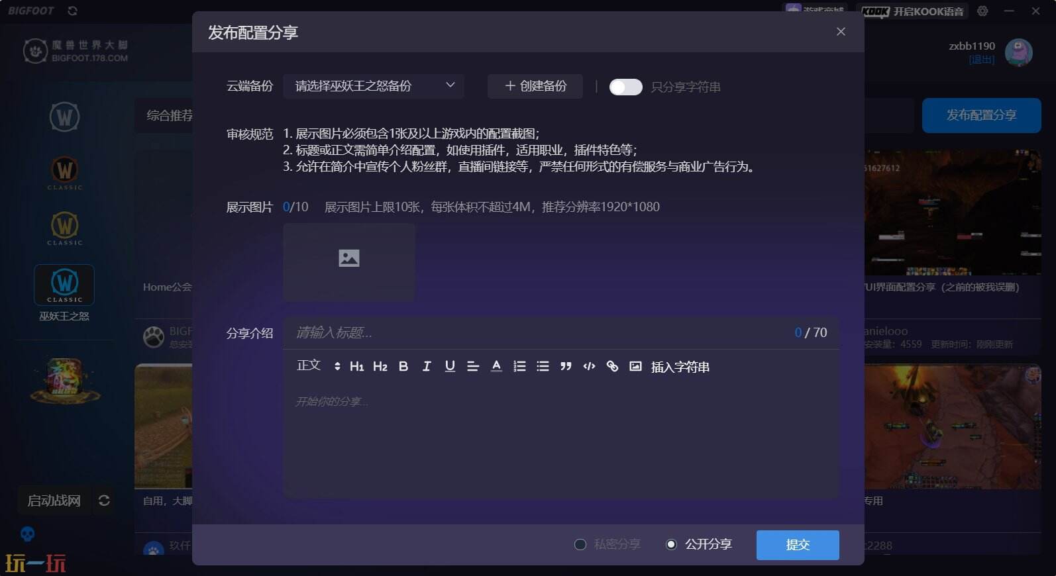Open the 请选择巫妖王之怒备份 cloud backup dropdown
1056x576 pixels.
pyautogui.click(x=374, y=86)
